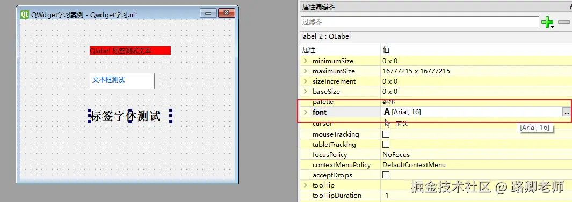Expand the maximumSize property
This screenshot has width=572, height=202.
click(x=306, y=71)
